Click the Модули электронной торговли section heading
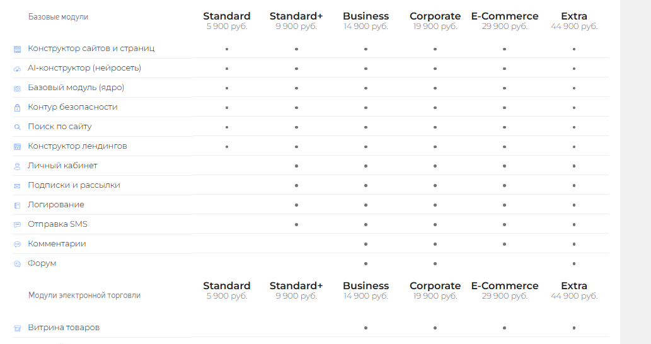This screenshot has height=344, width=651. pyautogui.click(x=84, y=295)
